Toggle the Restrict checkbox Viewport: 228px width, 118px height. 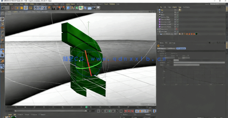(188, 55)
